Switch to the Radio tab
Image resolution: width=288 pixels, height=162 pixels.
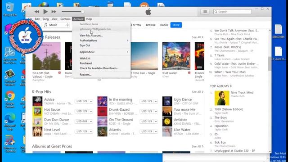164,25
